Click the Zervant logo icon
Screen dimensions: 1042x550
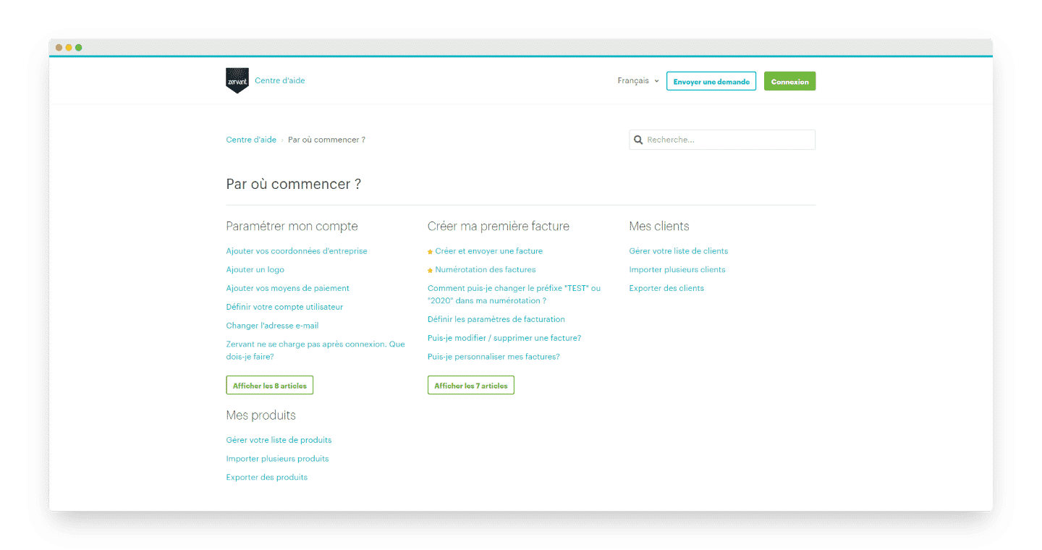click(237, 80)
